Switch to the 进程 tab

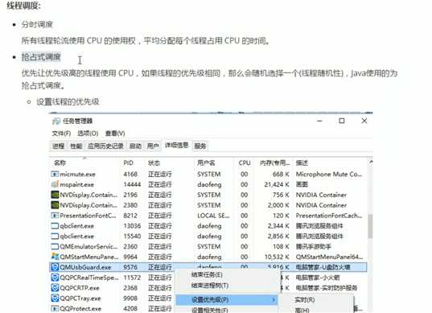(x=59, y=146)
